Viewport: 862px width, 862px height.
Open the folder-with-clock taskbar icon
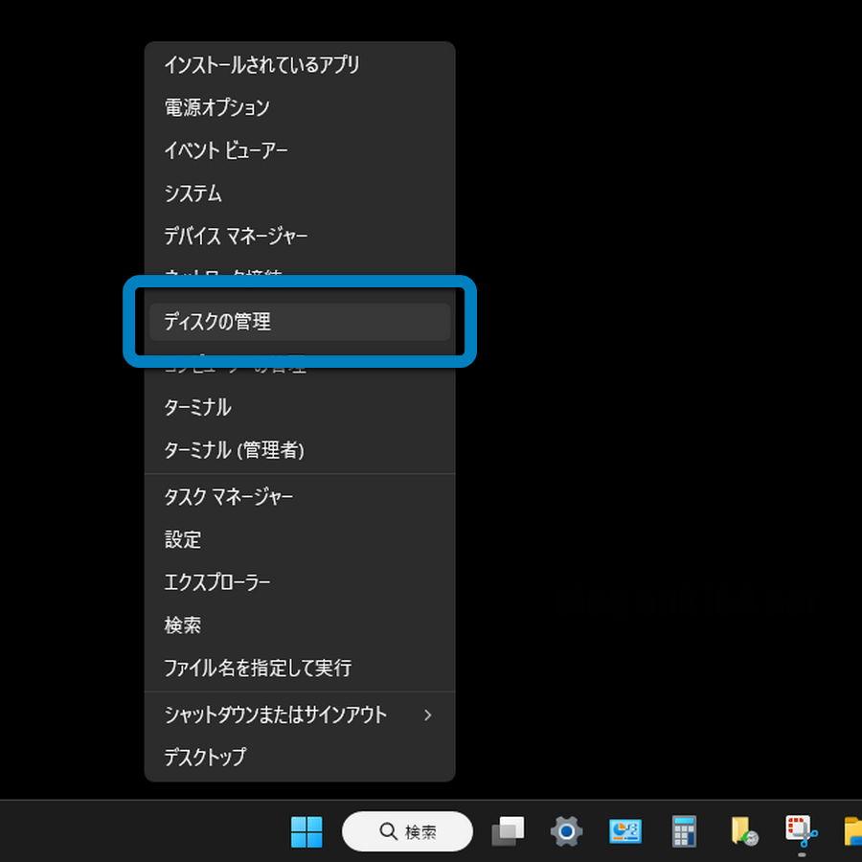coord(744,831)
